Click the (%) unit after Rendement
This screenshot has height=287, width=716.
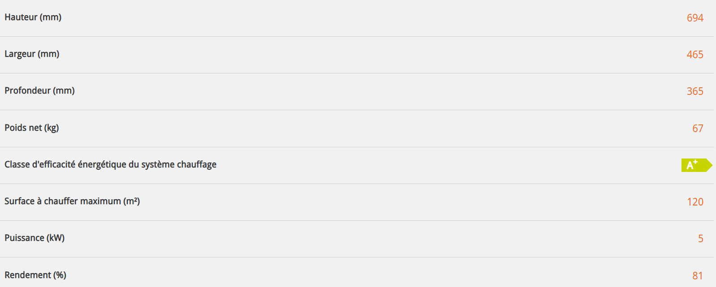coord(60,275)
